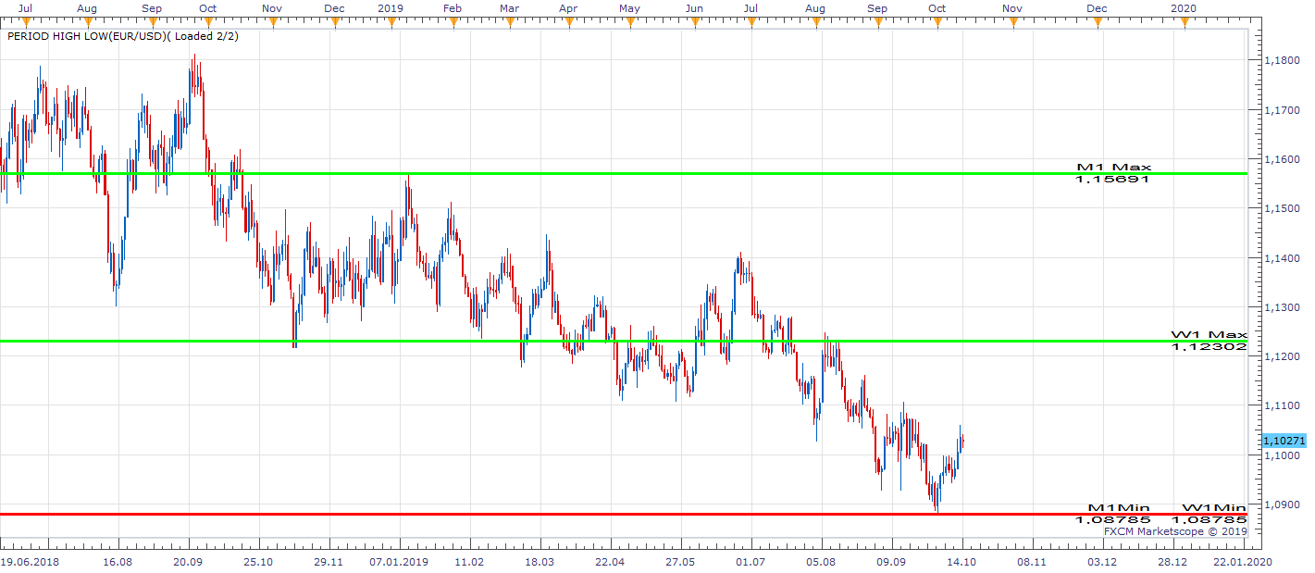Click the orange Sep 2018 timeline marker
Screen dimensions: 1315x573
click(x=154, y=22)
